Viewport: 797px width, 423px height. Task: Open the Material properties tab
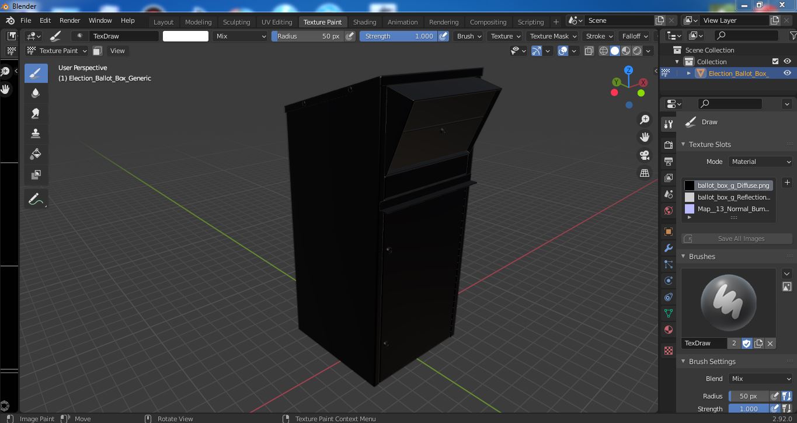[669, 330]
